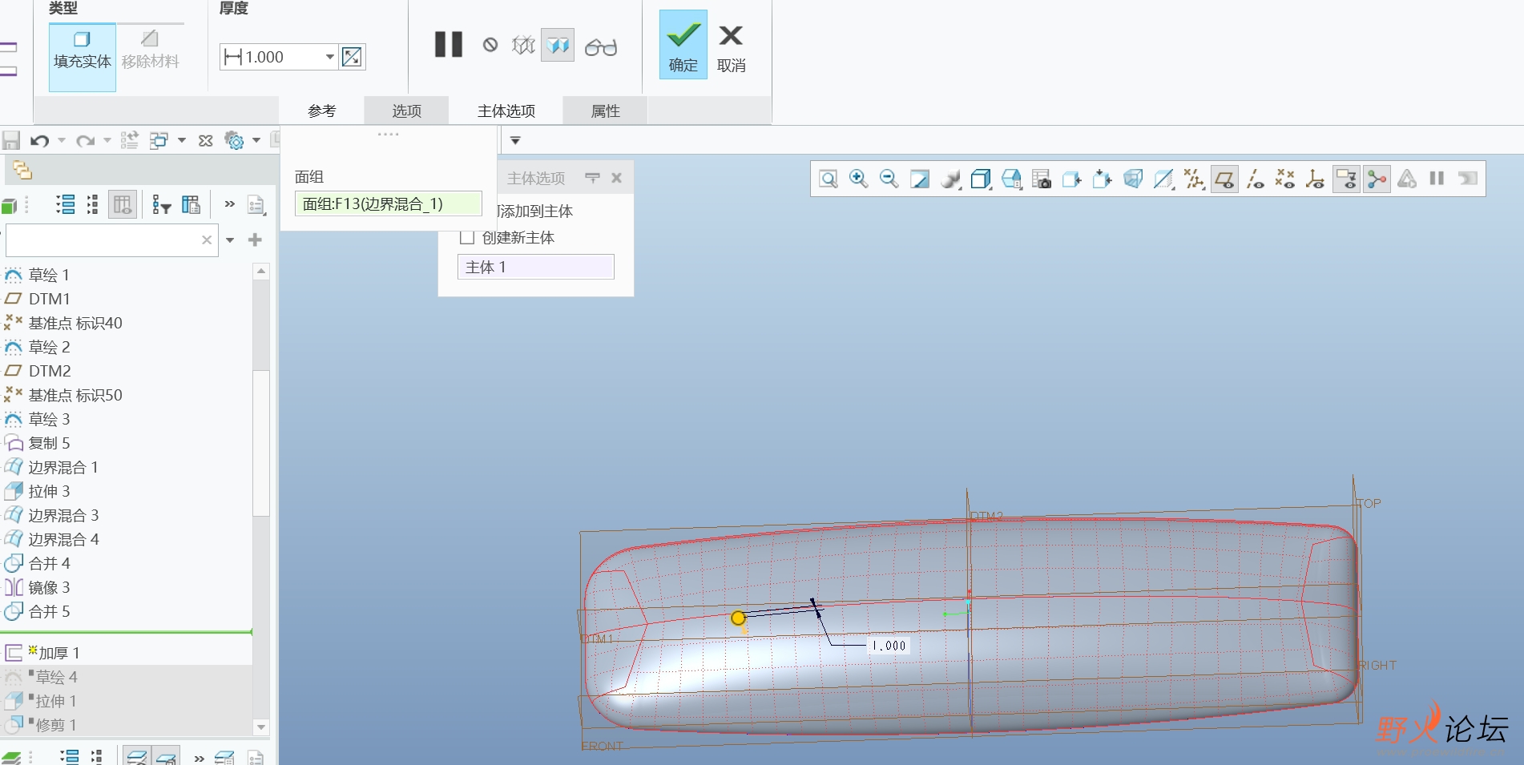Open the View Manager icon
This screenshot has height=765, width=1524.
[x=1042, y=179]
